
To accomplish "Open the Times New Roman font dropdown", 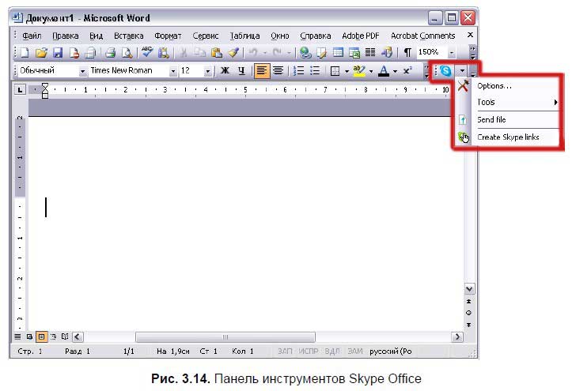I will (x=172, y=71).
